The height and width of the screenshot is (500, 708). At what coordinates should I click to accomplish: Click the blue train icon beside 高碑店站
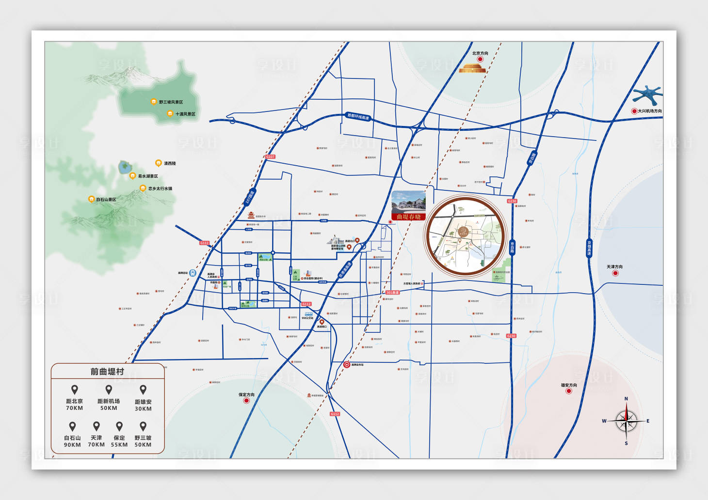(x=193, y=273)
